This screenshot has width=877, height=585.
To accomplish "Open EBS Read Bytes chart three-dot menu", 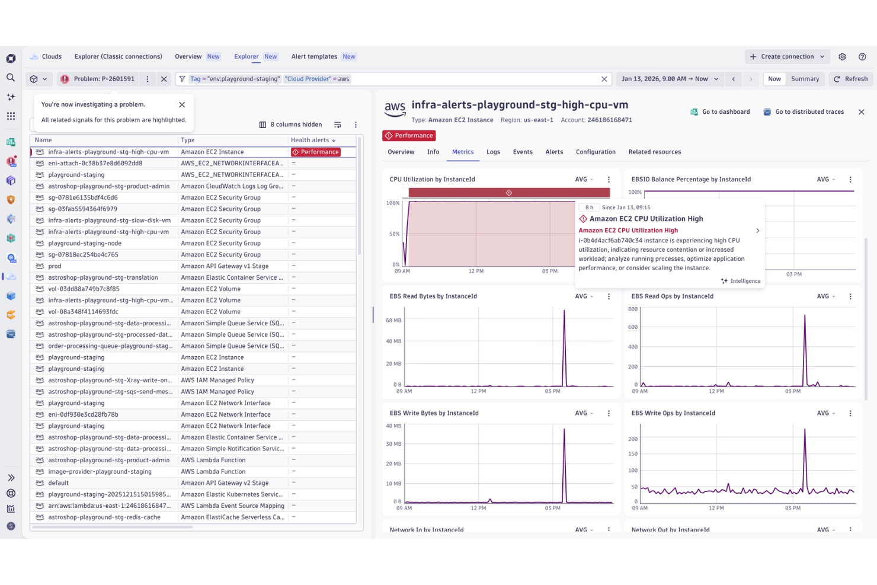I will tap(609, 296).
